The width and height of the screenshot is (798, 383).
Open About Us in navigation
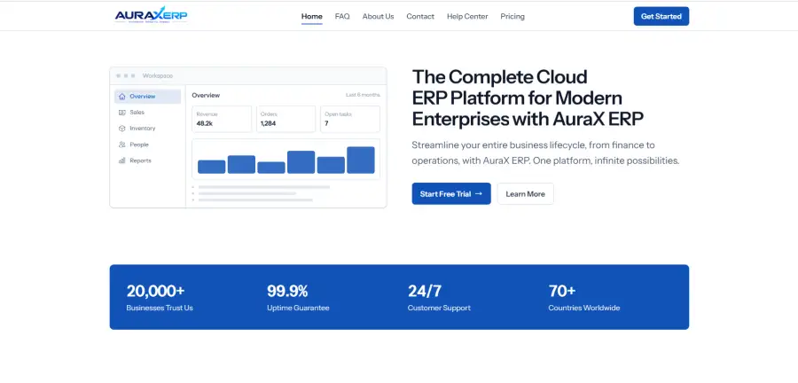point(378,16)
